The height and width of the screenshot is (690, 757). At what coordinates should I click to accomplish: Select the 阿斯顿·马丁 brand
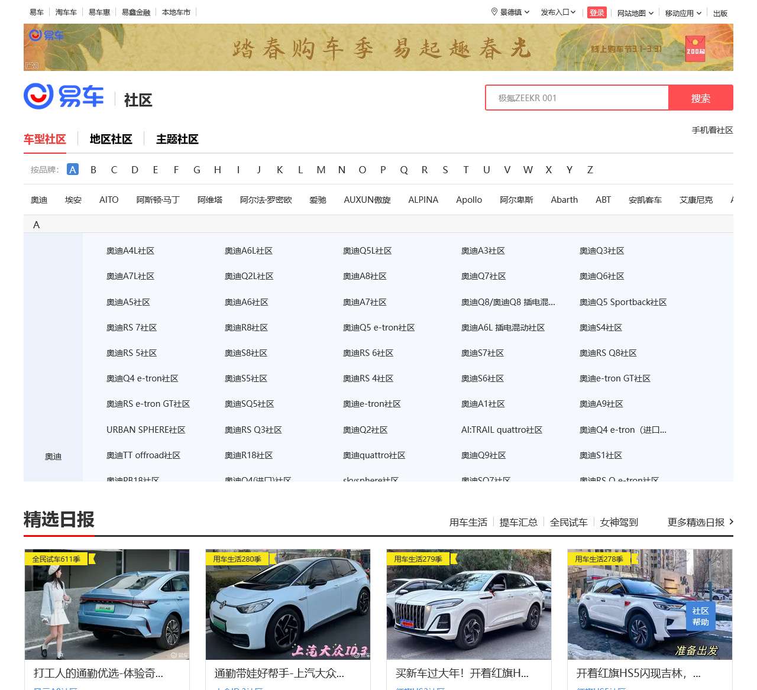pos(158,200)
